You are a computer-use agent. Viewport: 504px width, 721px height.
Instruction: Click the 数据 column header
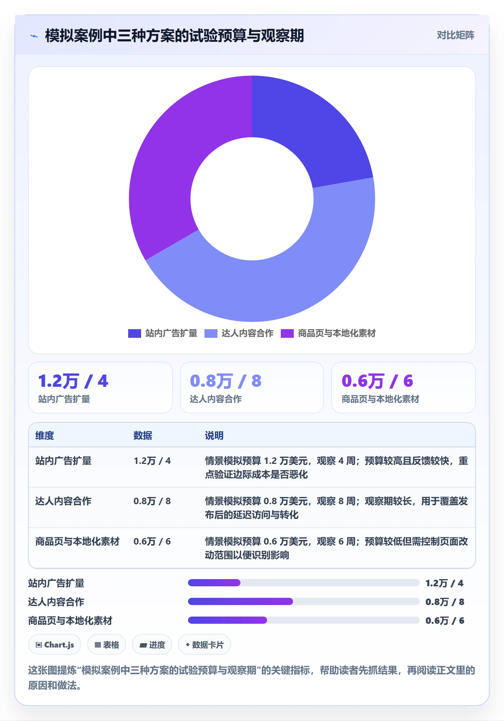143,435
